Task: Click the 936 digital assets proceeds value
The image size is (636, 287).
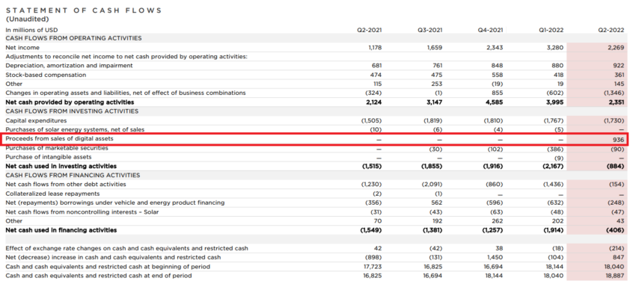Action: point(618,139)
